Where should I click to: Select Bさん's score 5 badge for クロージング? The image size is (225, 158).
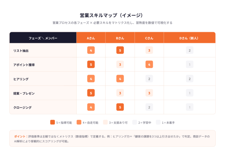120,107
